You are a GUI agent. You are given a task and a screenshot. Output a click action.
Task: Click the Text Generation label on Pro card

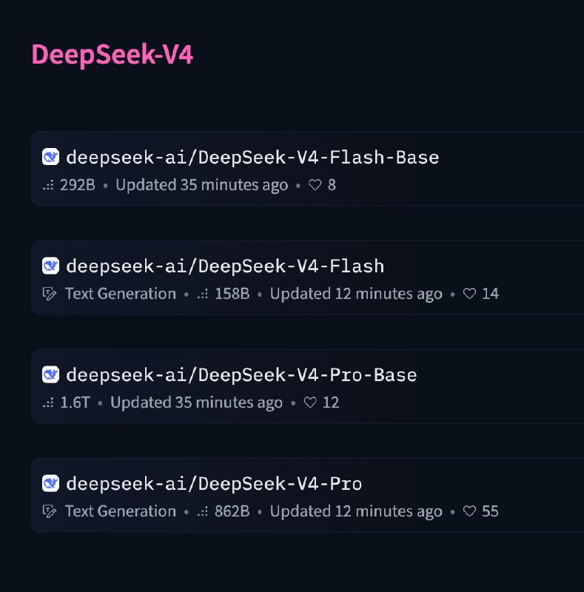[x=121, y=511]
